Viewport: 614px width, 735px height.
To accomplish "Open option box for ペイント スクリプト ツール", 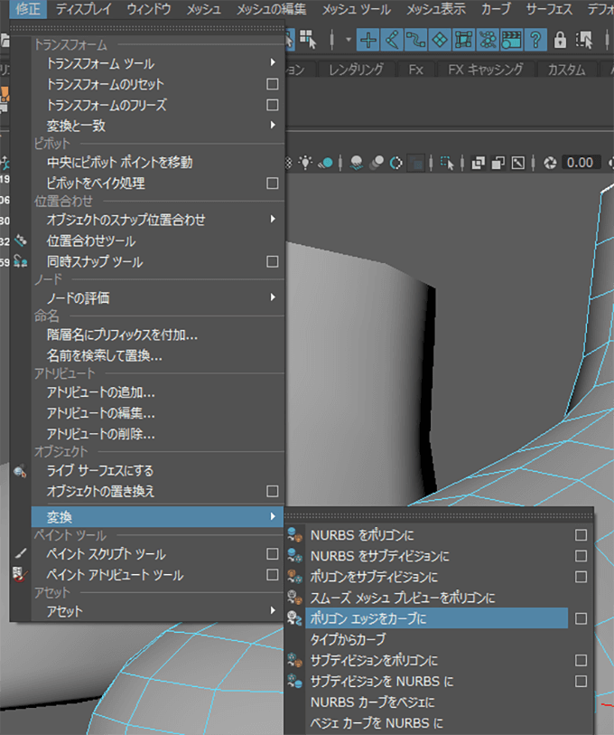I will coord(272,553).
